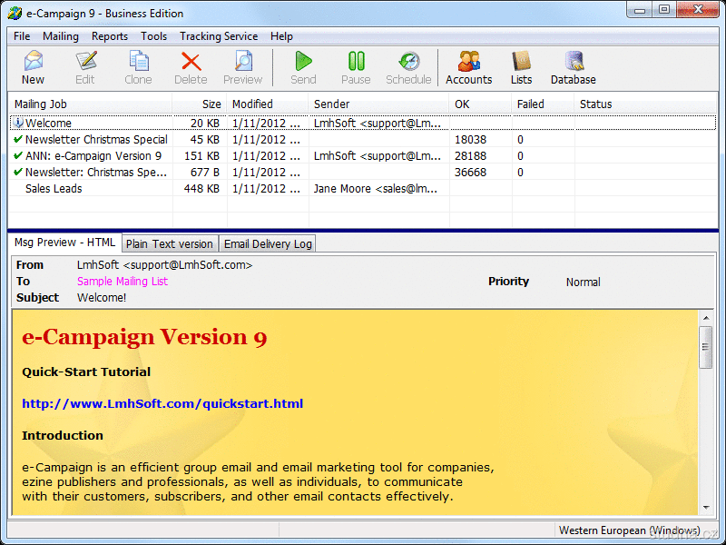Sort by Sender column header
Image resolution: width=726 pixels, height=545 pixels.
(378, 104)
